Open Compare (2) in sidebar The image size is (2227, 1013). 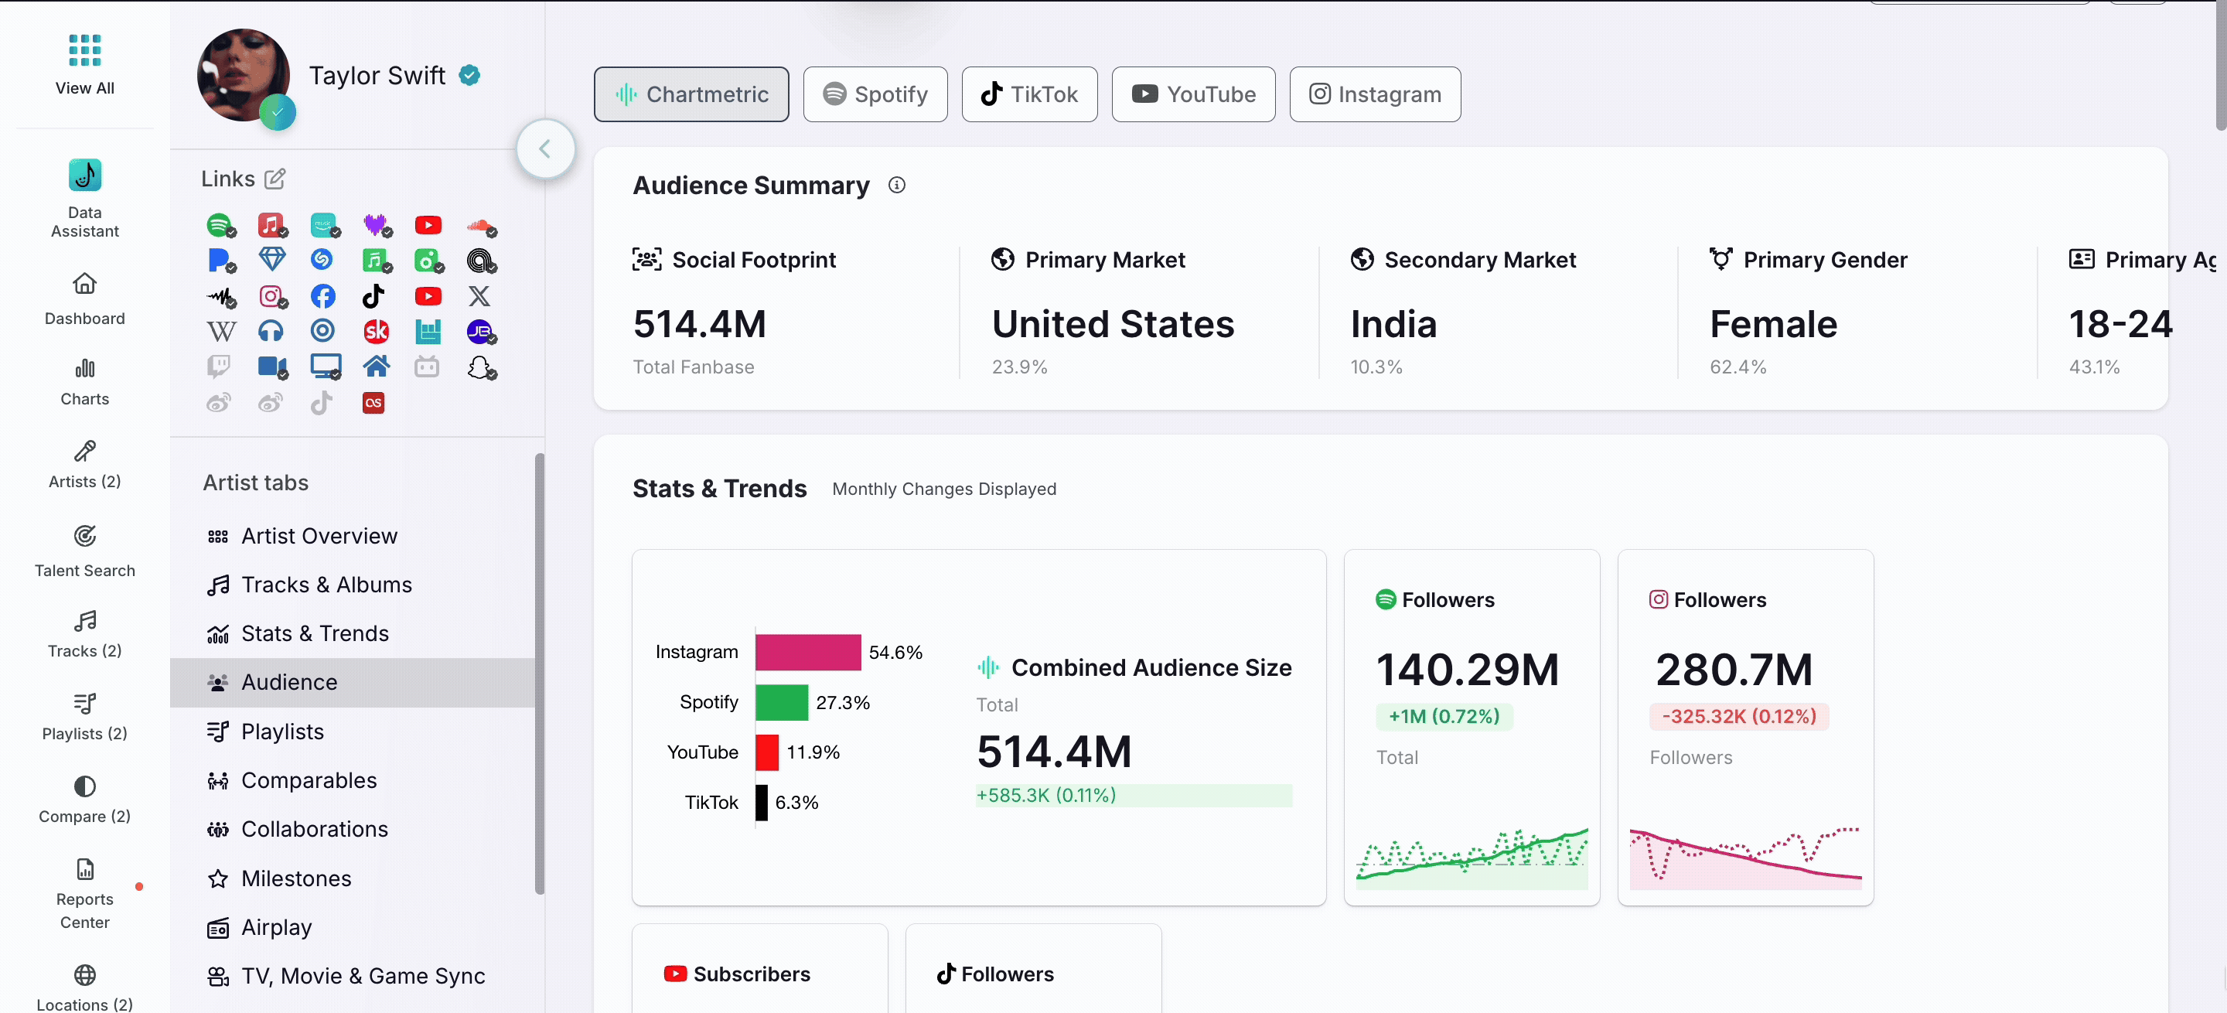[85, 800]
